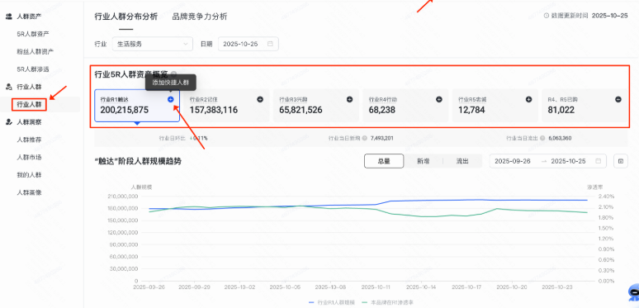Screen dimensions: 639x308
Task: Click the 7,493,201 行业当日新增 value
Action: click(x=382, y=138)
